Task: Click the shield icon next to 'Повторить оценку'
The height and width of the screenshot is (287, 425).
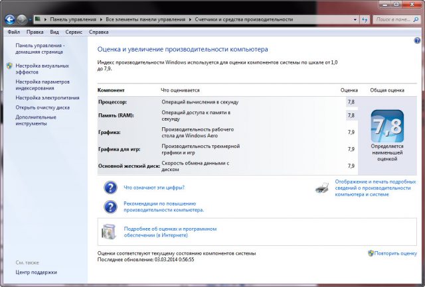Action: pos(370,253)
